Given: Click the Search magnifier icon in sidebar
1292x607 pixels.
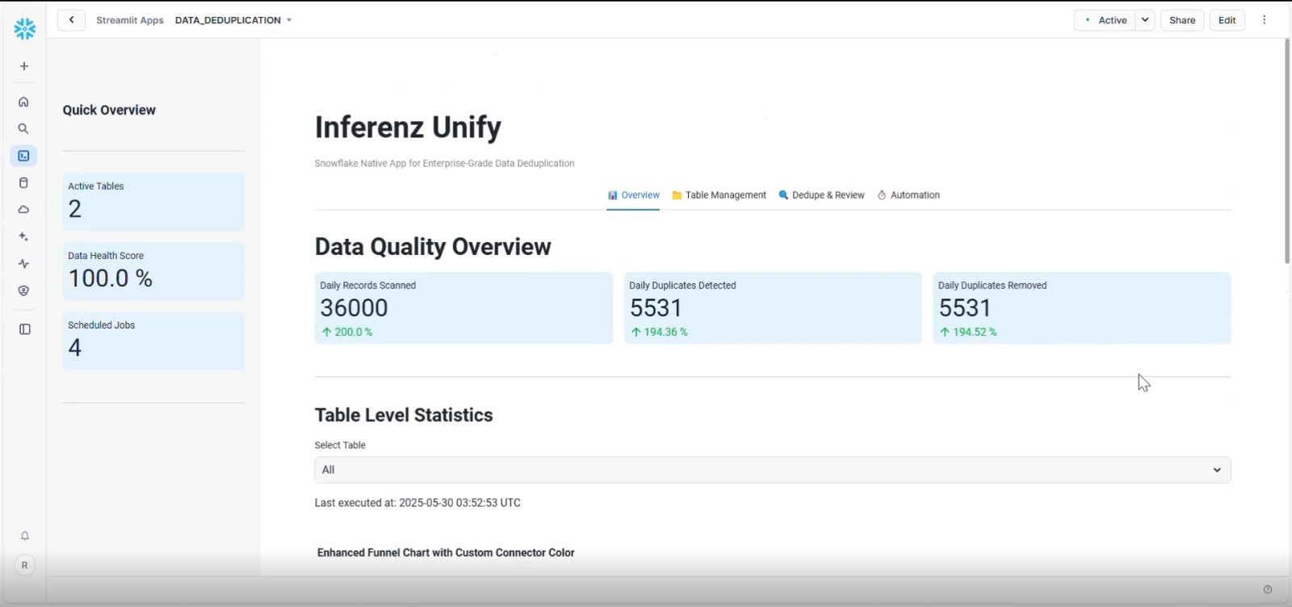Looking at the screenshot, I should coord(24,129).
